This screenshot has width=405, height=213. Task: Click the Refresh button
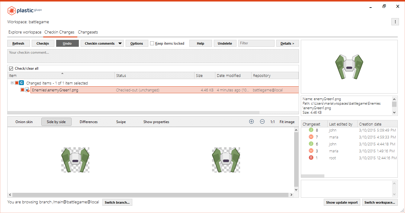click(18, 43)
